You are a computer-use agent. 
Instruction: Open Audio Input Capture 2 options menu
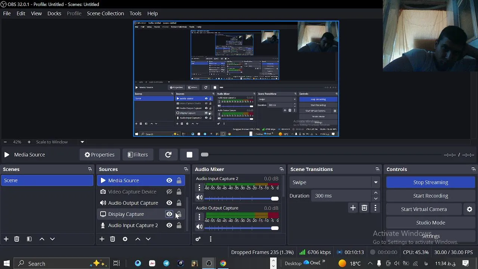pyautogui.click(x=199, y=187)
